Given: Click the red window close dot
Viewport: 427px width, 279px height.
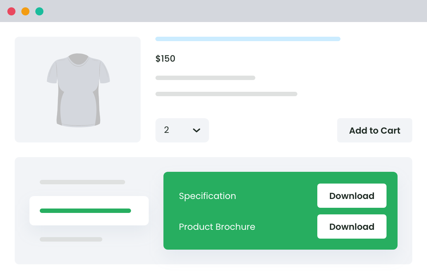Looking at the screenshot, I should coord(11,11).
